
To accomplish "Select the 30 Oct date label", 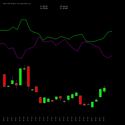I will pyautogui.click(x=8, y=119).
